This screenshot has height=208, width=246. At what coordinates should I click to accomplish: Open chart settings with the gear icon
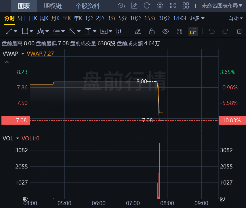(160, 6)
